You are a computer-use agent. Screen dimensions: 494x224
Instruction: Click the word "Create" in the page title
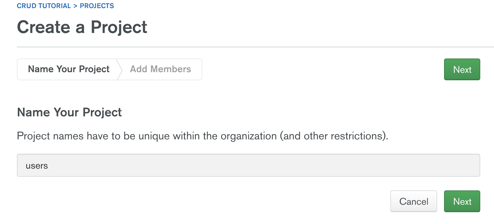click(x=44, y=27)
